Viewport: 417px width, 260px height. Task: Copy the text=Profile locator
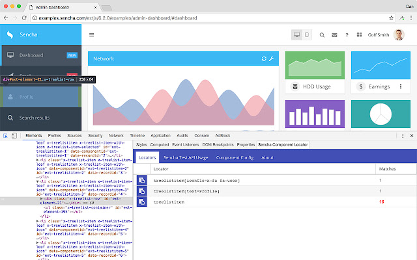[x=142, y=191]
